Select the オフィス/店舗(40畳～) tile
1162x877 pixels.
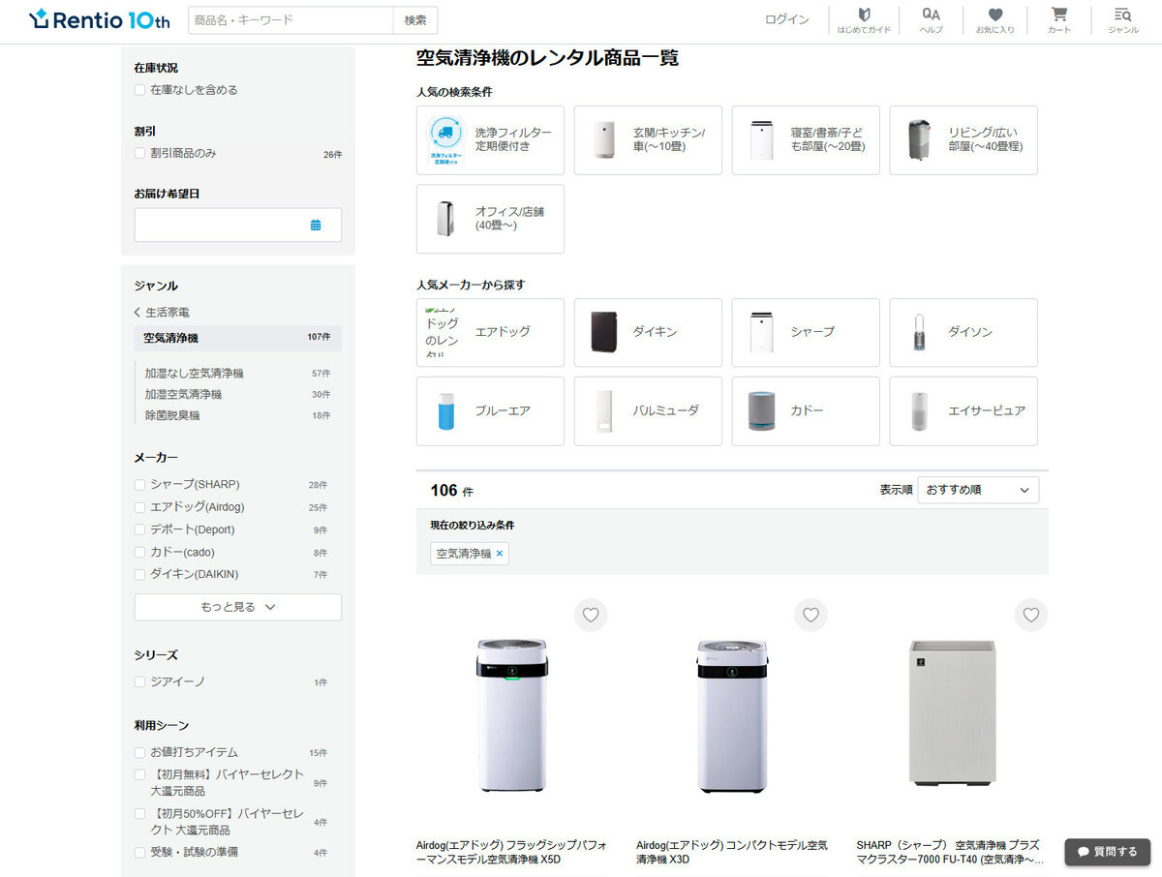click(490, 219)
